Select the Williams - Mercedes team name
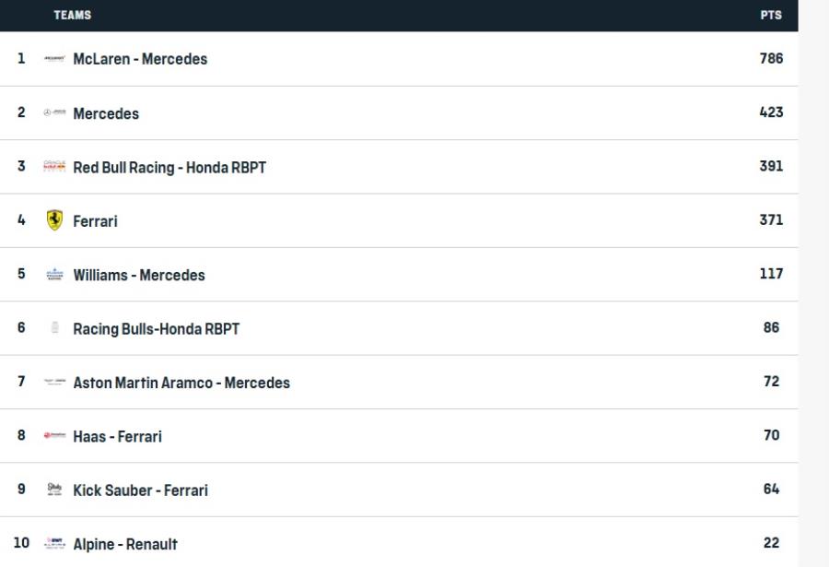The width and height of the screenshot is (829, 567). 139,275
